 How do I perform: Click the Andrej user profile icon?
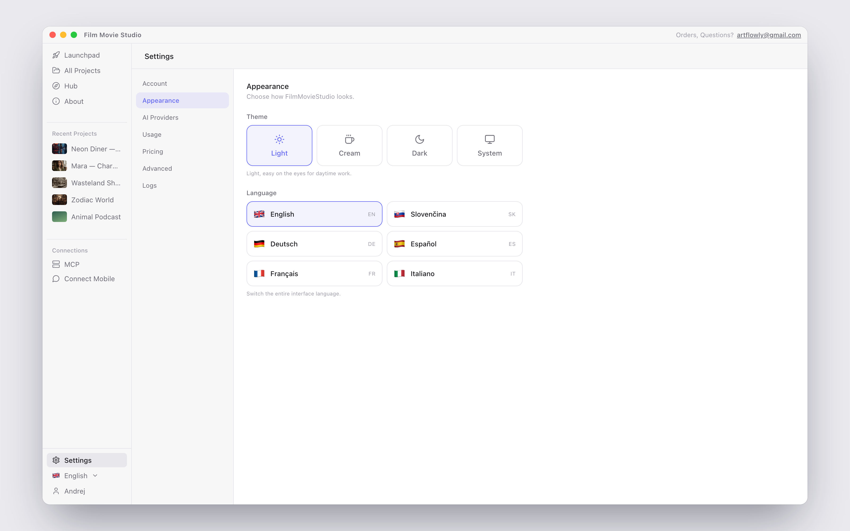coord(56,491)
